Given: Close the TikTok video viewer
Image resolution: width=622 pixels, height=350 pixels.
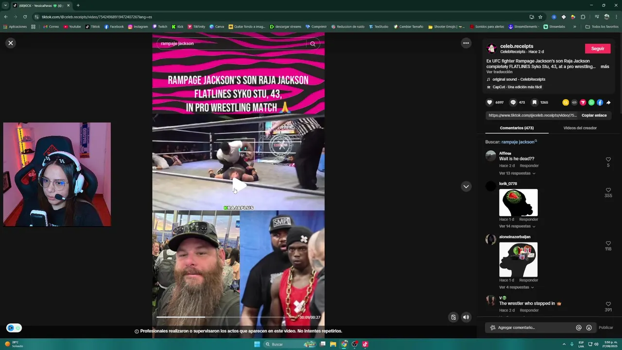Looking at the screenshot, I should click(10, 43).
